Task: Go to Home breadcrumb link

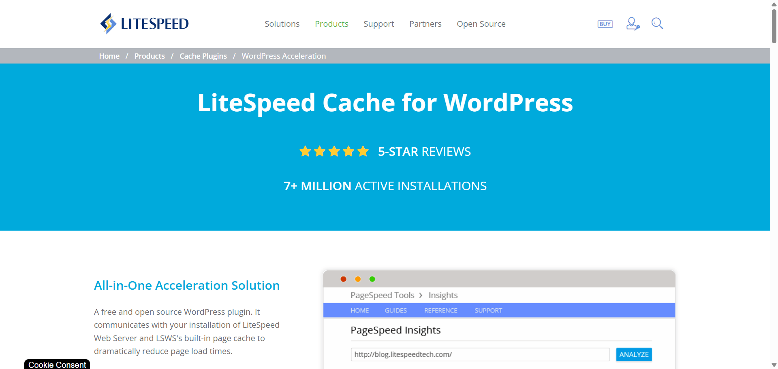Action: coord(109,56)
